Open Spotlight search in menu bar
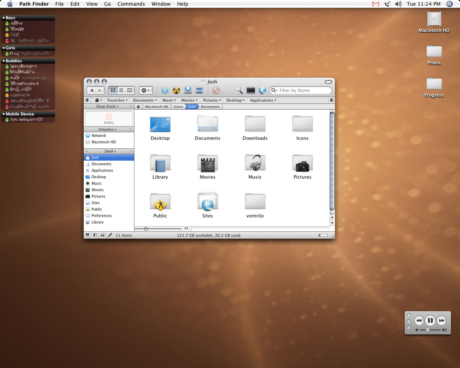Image resolution: width=460 pixels, height=368 pixels. [449, 4]
